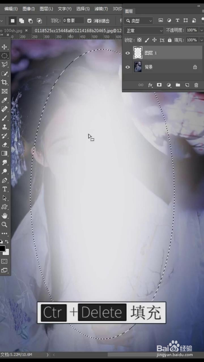Open the Image (图像) menu
The image size is (204, 362).
(x=29, y=9)
